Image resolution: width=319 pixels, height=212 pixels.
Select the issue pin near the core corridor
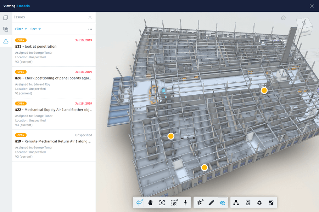(264, 90)
